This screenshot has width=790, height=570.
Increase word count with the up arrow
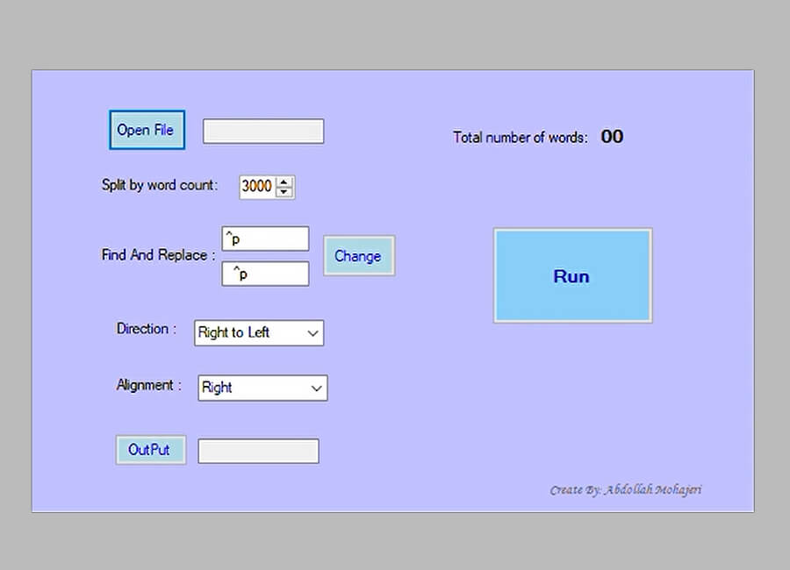(284, 182)
